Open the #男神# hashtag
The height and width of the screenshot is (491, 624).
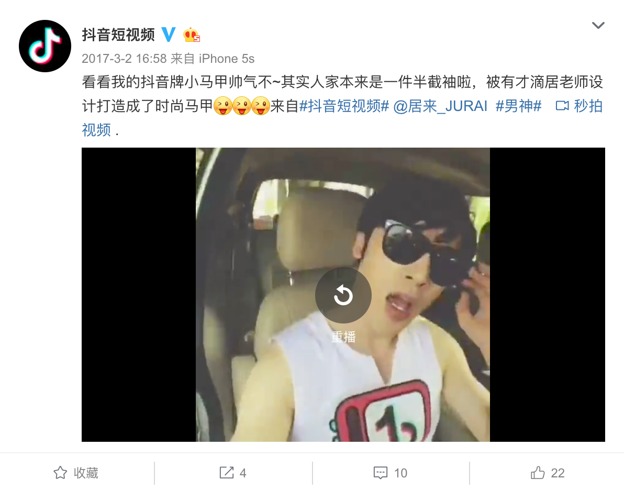(518, 106)
